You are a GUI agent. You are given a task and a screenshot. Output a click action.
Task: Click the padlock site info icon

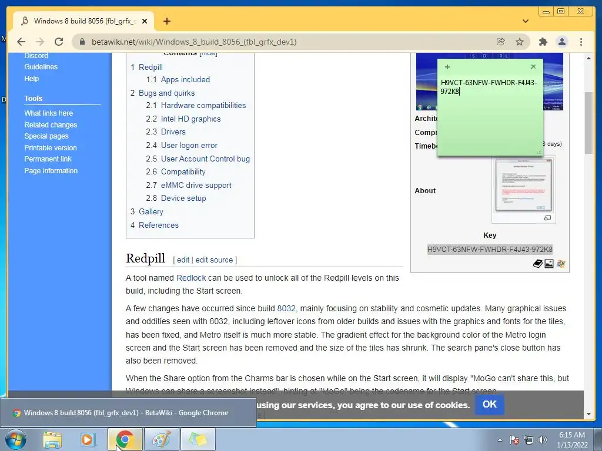82,42
